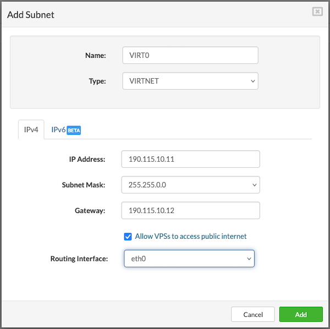Screen dimensions: 330x329
Task: Click the 'Routing Interface:' label
Action: [x=79, y=259]
